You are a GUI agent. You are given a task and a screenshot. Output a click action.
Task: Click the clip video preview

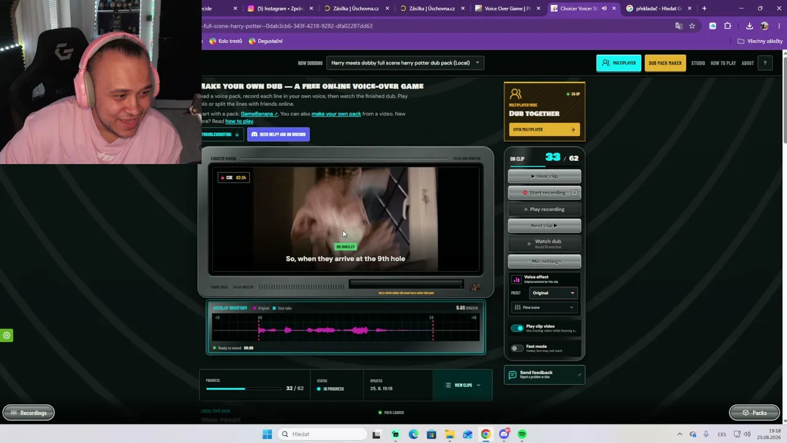(x=346, y=219)
